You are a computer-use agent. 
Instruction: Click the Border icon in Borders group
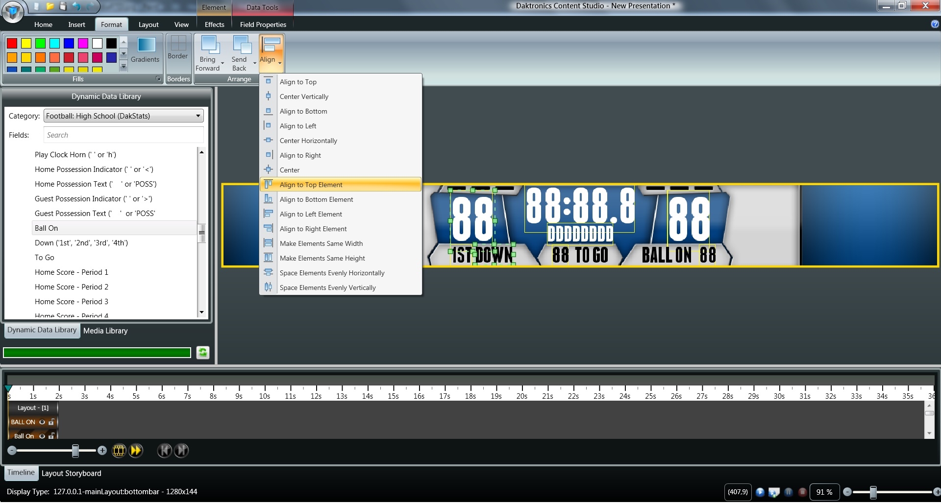(178, 44)
